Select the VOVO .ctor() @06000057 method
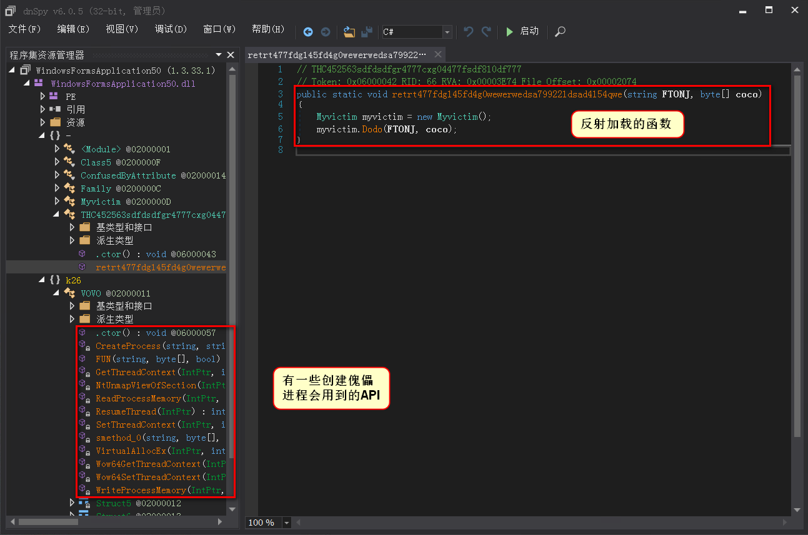 156,333
